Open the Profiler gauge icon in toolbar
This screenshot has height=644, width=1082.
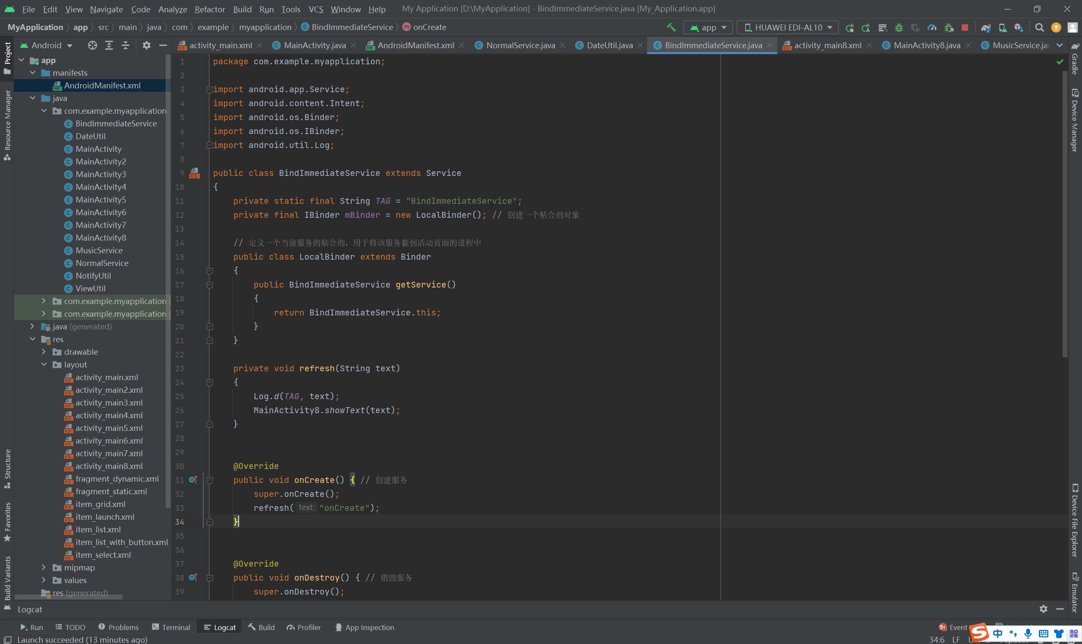pos(932,27)
